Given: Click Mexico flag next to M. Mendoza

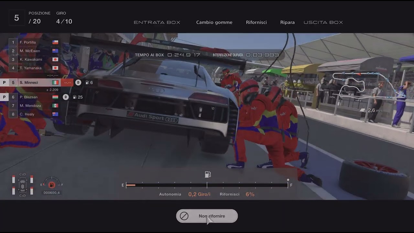Looking at the screenshot, I should click(x=55, y=105).
